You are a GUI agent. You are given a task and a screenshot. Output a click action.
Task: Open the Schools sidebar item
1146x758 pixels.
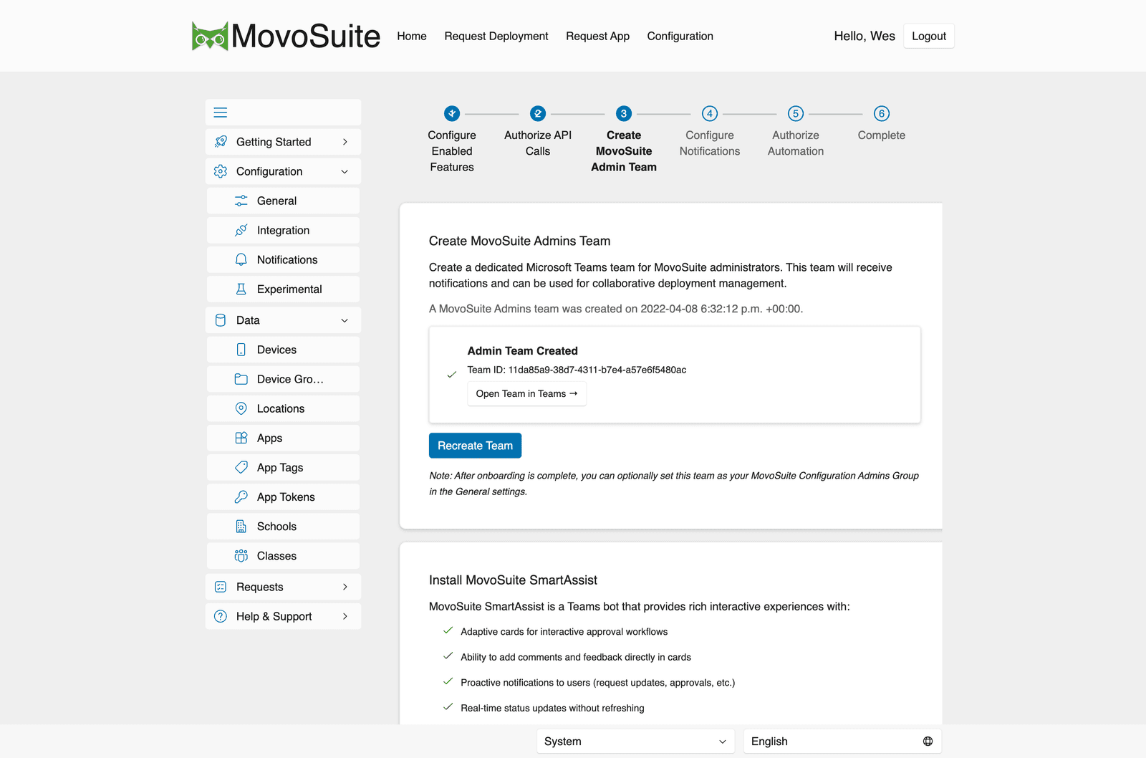point(283,526)
